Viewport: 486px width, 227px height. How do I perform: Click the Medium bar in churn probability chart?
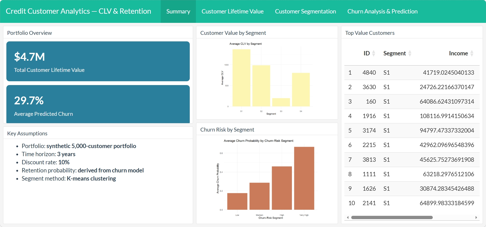click(x=260, y=196)
